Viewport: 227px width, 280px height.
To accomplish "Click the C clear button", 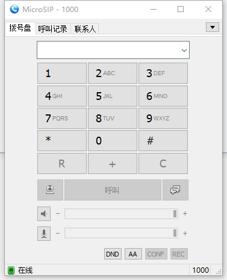I will [x=163, y=164].
